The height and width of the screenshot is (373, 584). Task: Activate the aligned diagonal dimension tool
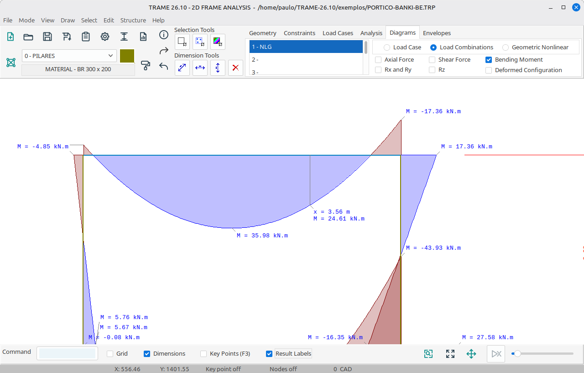[182, 68]
